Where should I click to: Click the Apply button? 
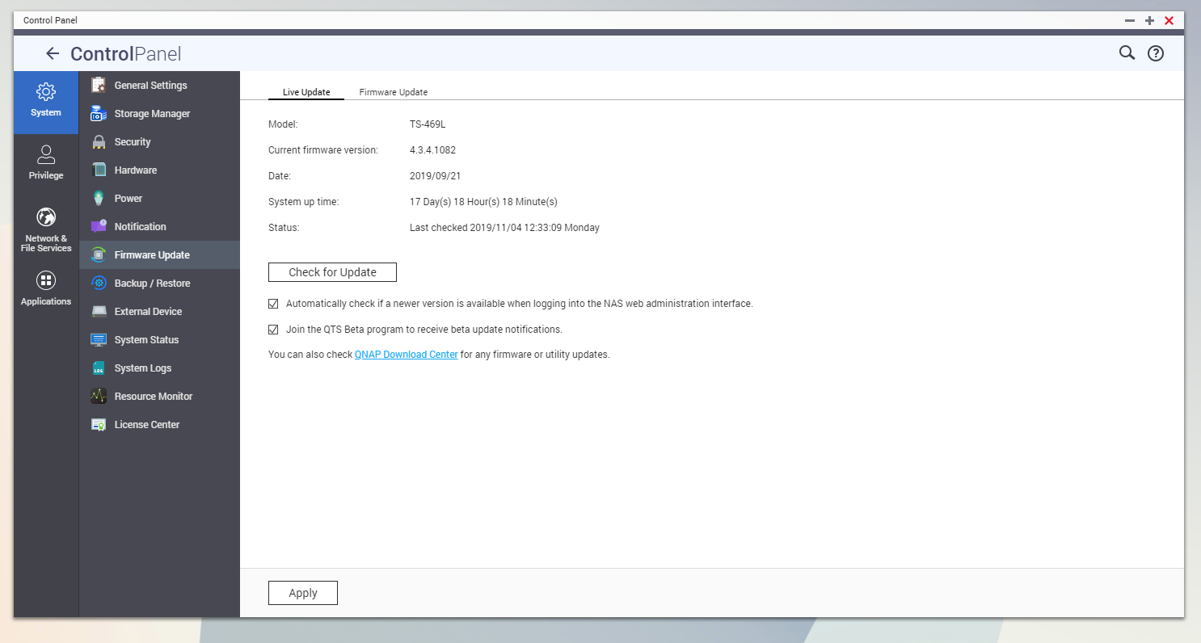(x=303, y=593)
